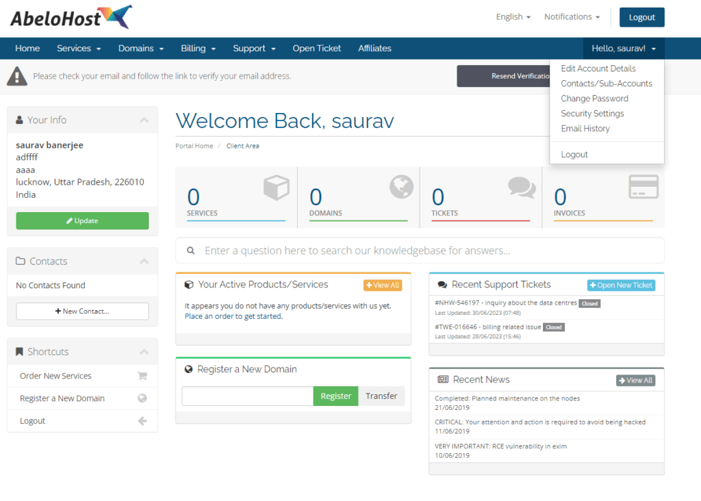701x501 pixels.
Task: Open the Notifications dropdown
Action: pos(571,16)
